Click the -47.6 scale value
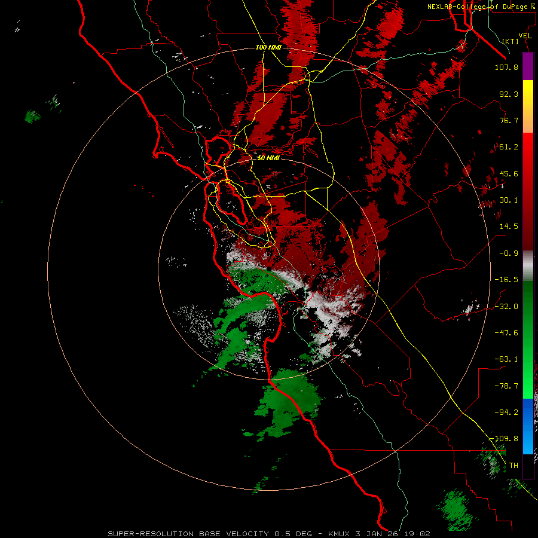The width and height of the screenshot is (538, 538). tap(506, 333)
